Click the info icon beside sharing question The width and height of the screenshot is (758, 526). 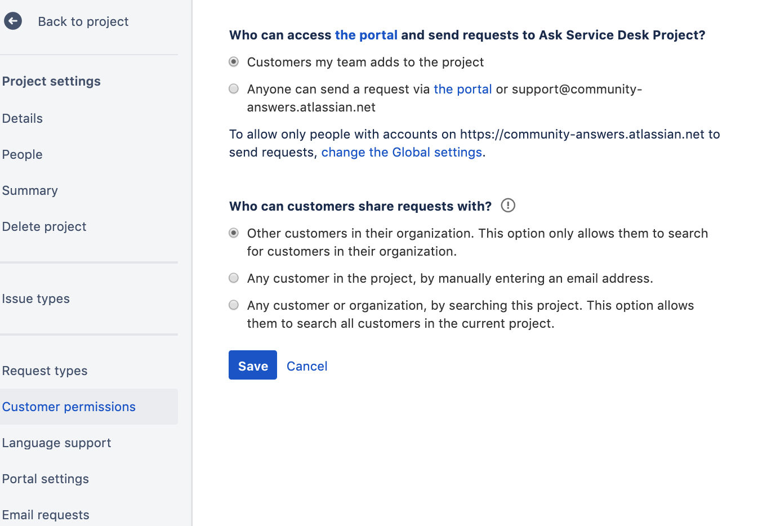(507, 206)
